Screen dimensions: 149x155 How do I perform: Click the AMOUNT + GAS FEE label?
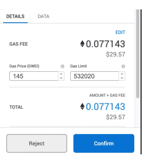107,95
